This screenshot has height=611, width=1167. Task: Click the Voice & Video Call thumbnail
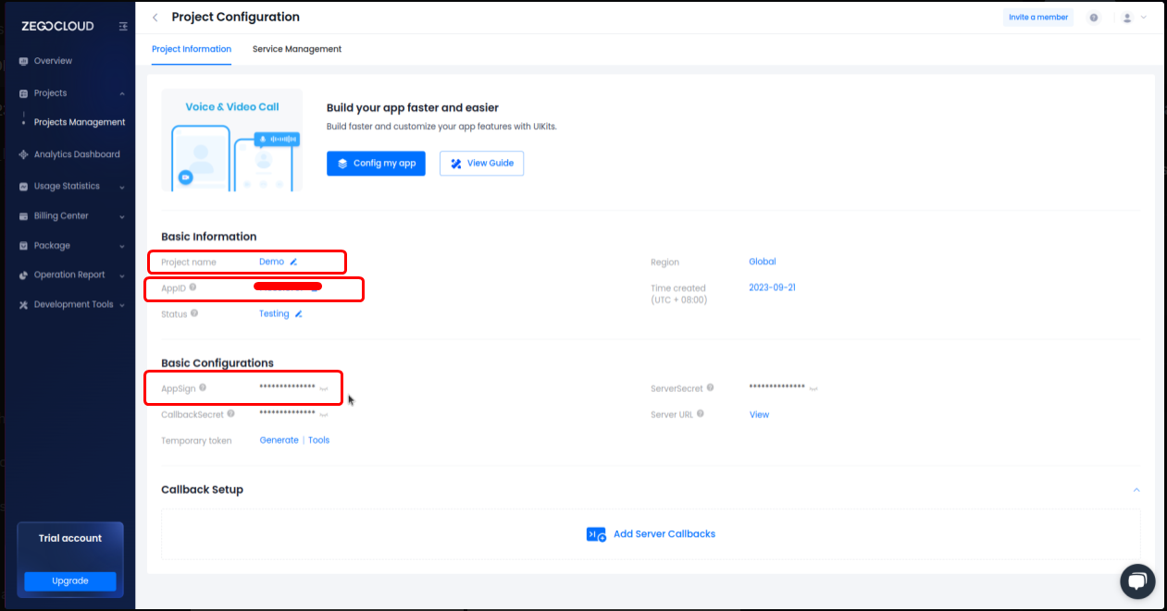pyautogui.click(x=231, y=141)
